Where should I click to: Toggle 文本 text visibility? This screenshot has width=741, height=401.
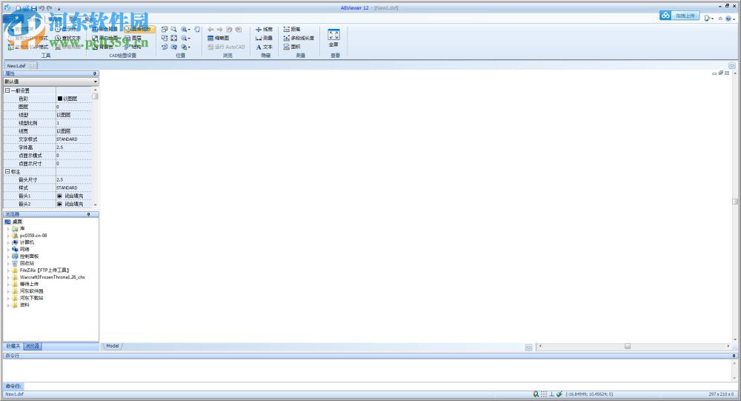pos(265,47)
